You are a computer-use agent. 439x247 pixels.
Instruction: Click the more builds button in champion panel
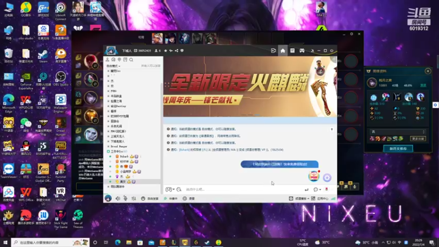pyautogui.click(x=418, y=139)
